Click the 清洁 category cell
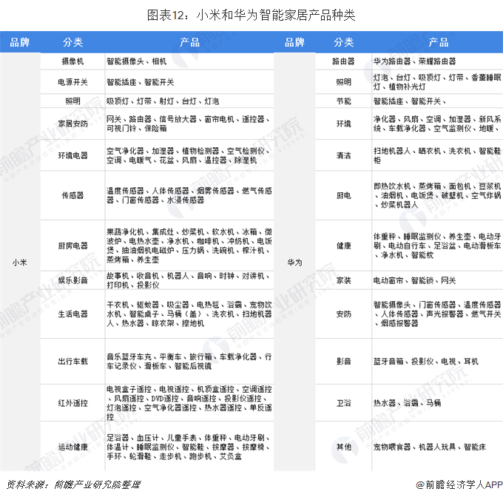Viewport: 503px width, 500px height. tap(343, 155)
